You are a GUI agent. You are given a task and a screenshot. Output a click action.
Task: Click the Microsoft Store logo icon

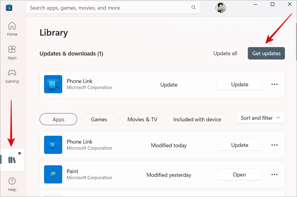pos(9,8)
